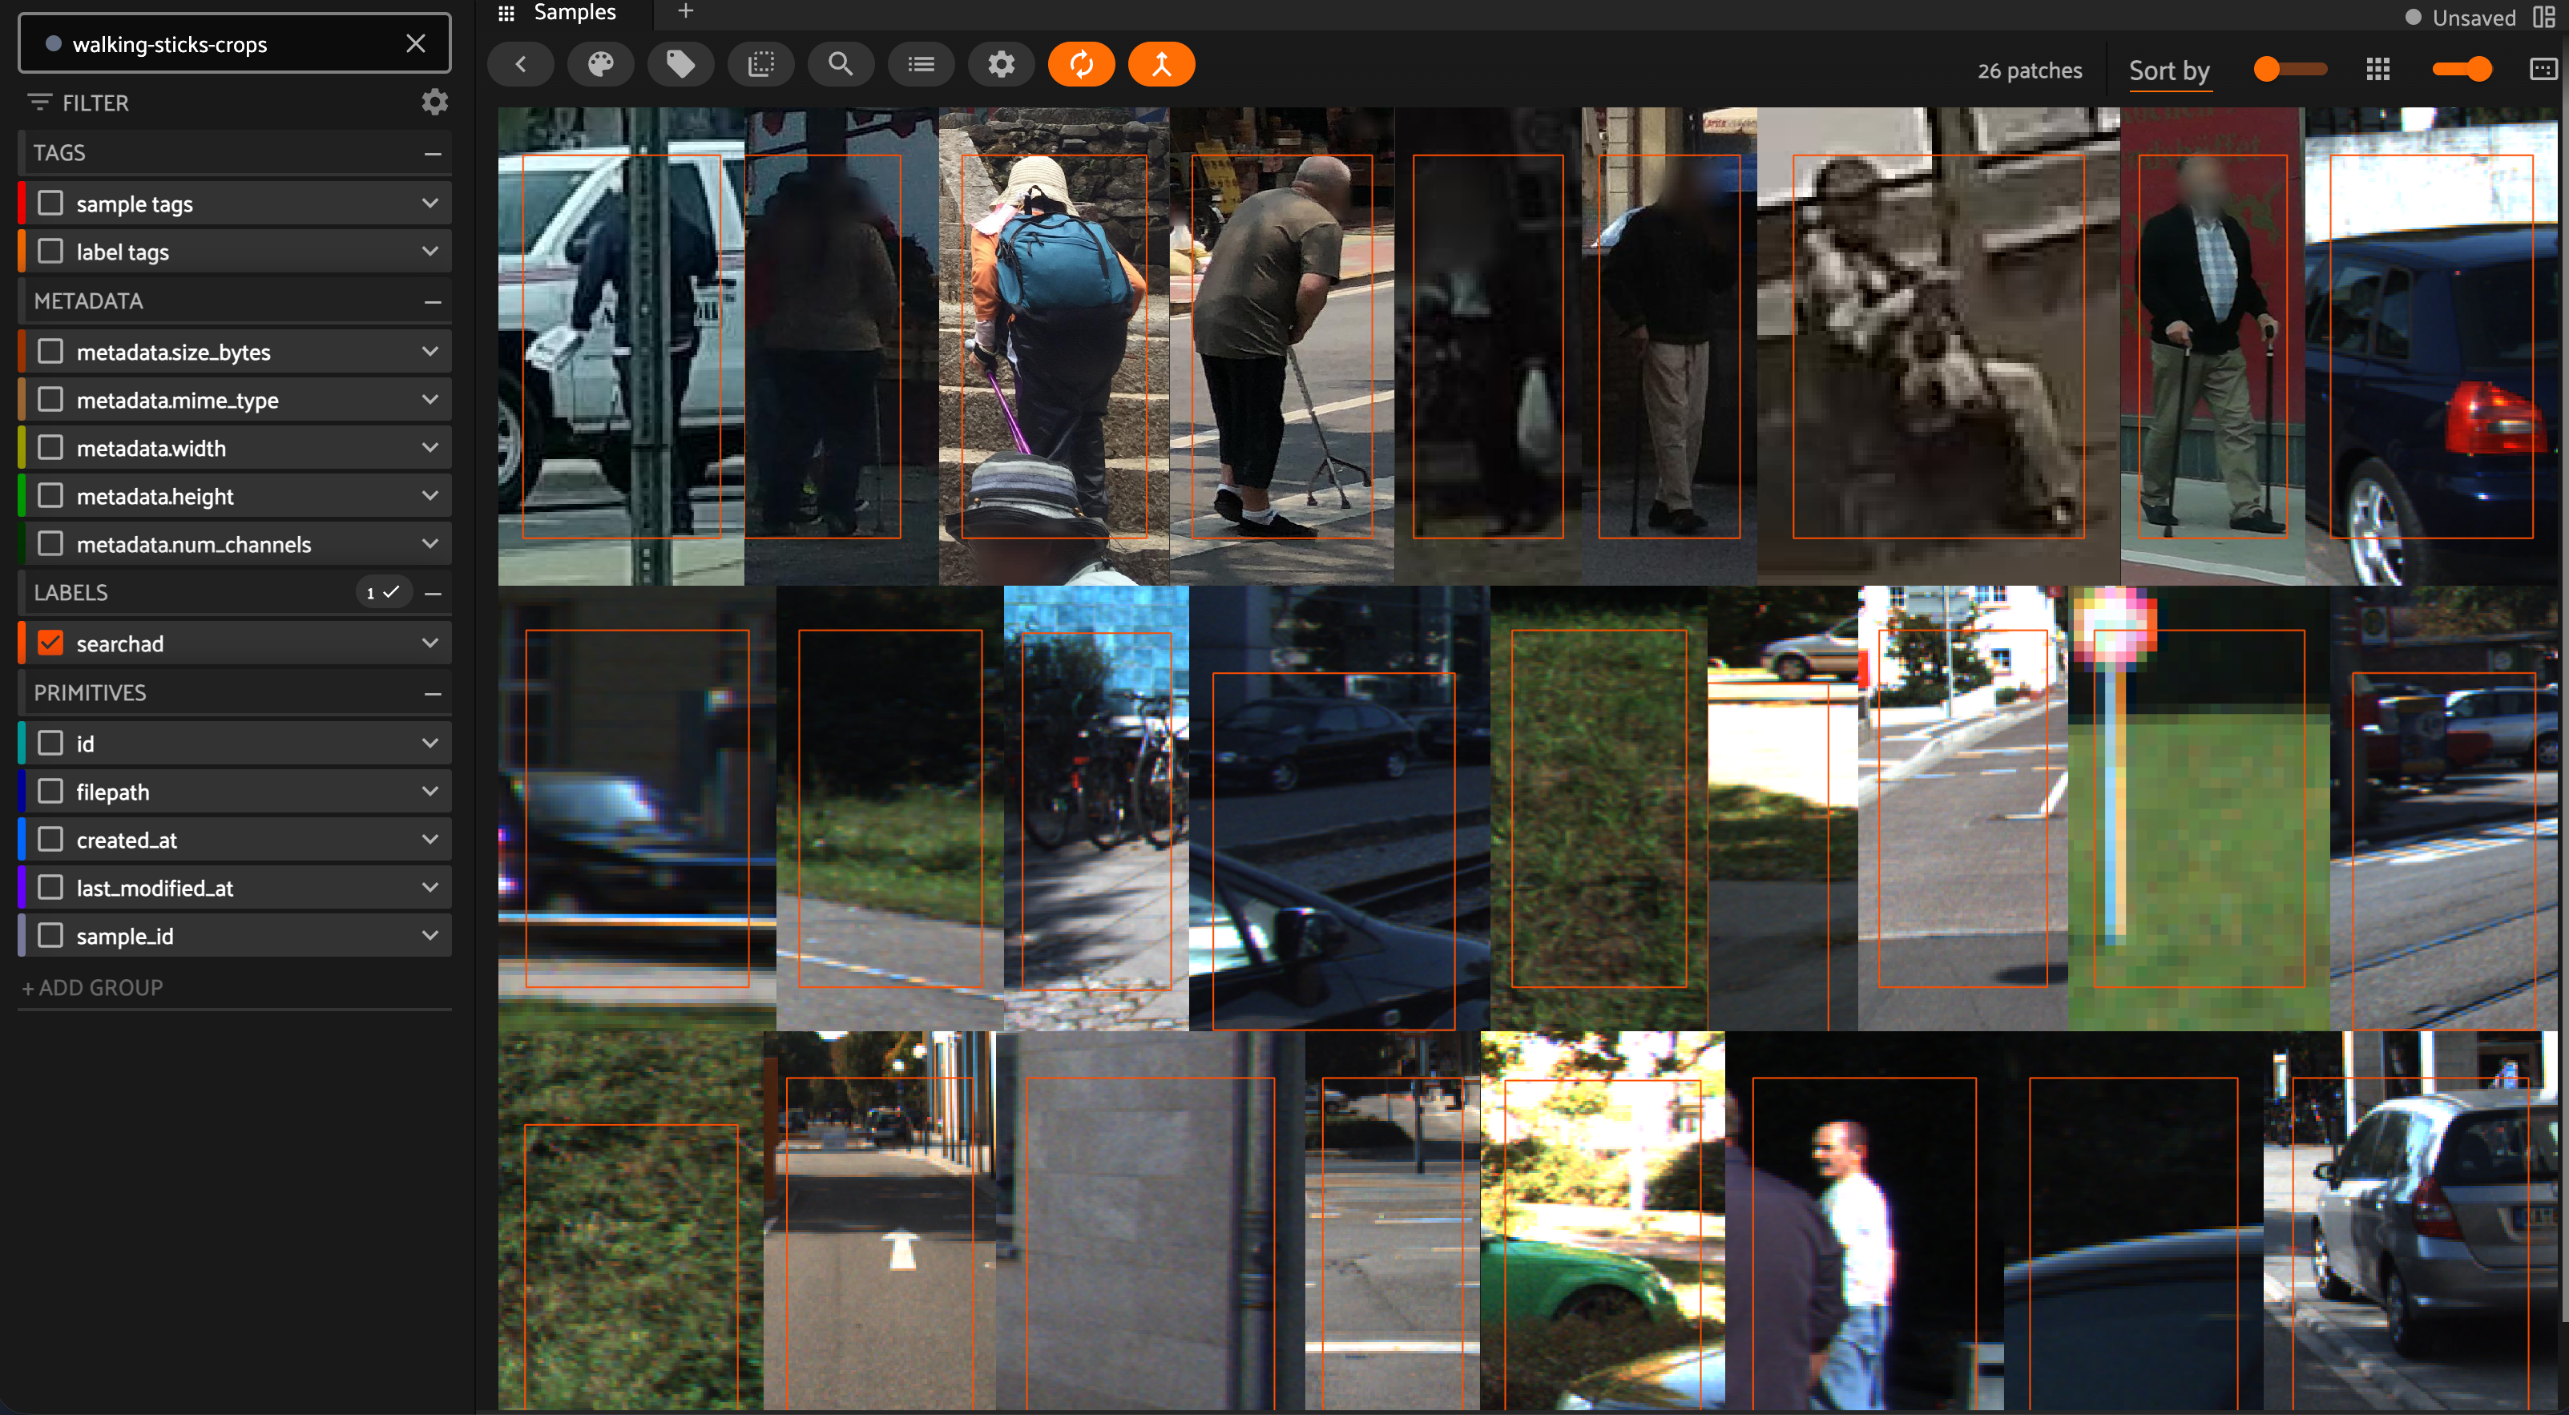
Task: Open sidebar filter settings gear
Action: click(435, 102)
